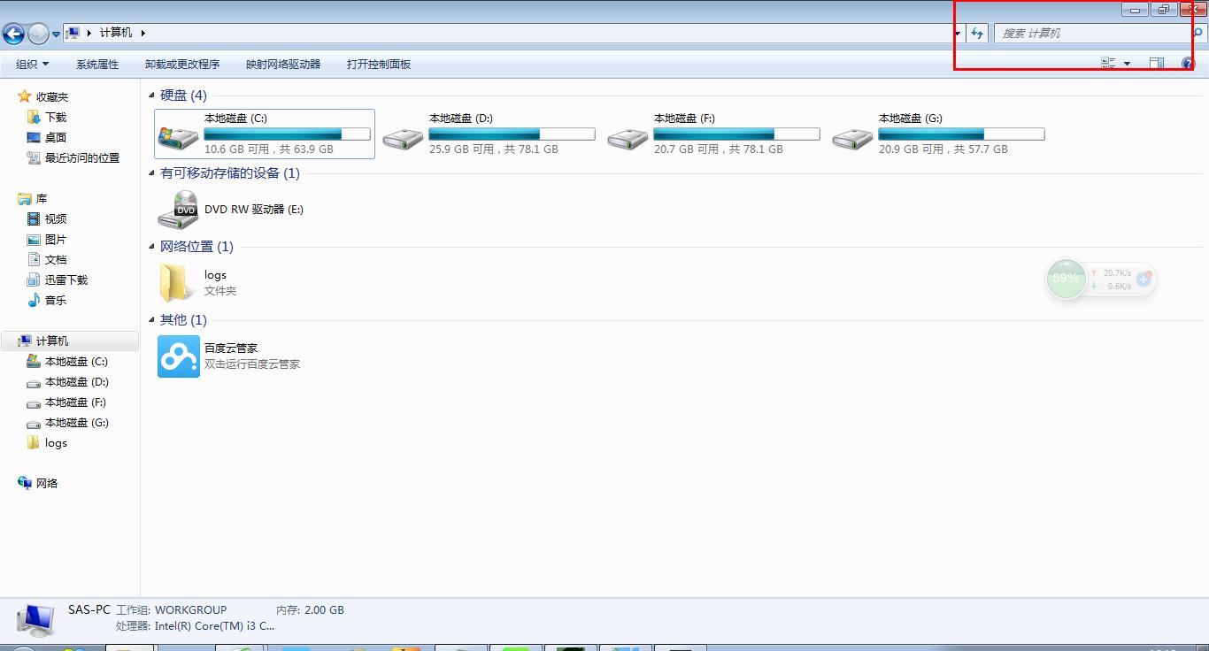Collapse the 其他 (1) group
Screen dimensions: 1209x651
point(152,320)
